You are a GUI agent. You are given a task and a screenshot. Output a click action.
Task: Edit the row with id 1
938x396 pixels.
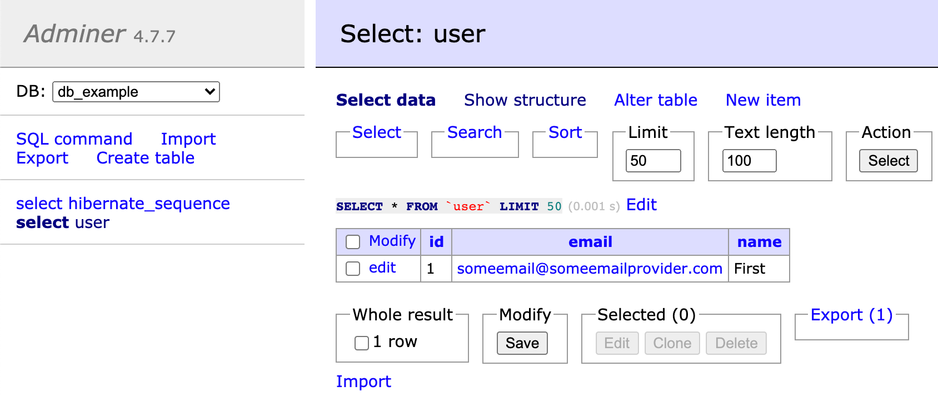click(x=382, y=268)
